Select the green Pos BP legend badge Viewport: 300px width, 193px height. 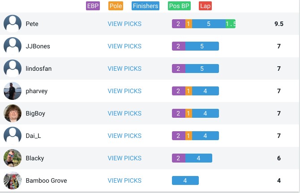click(x=179, y=6)
